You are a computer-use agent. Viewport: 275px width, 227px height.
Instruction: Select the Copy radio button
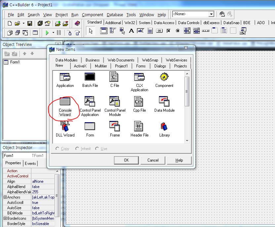click(x=58, y=149)
